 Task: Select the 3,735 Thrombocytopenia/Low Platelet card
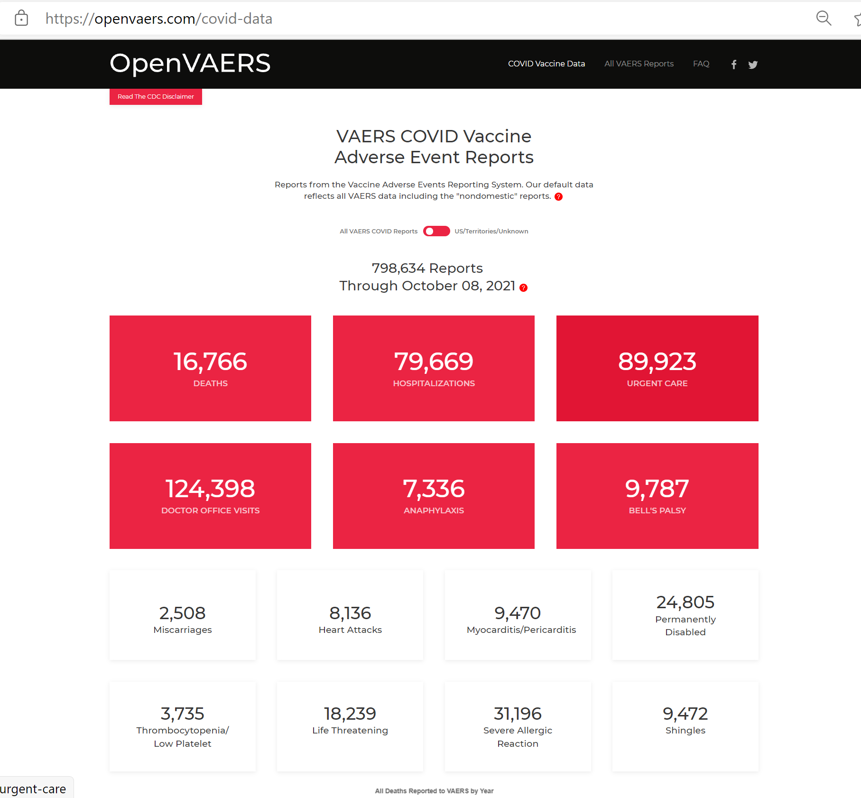click(x=183, y=726)
